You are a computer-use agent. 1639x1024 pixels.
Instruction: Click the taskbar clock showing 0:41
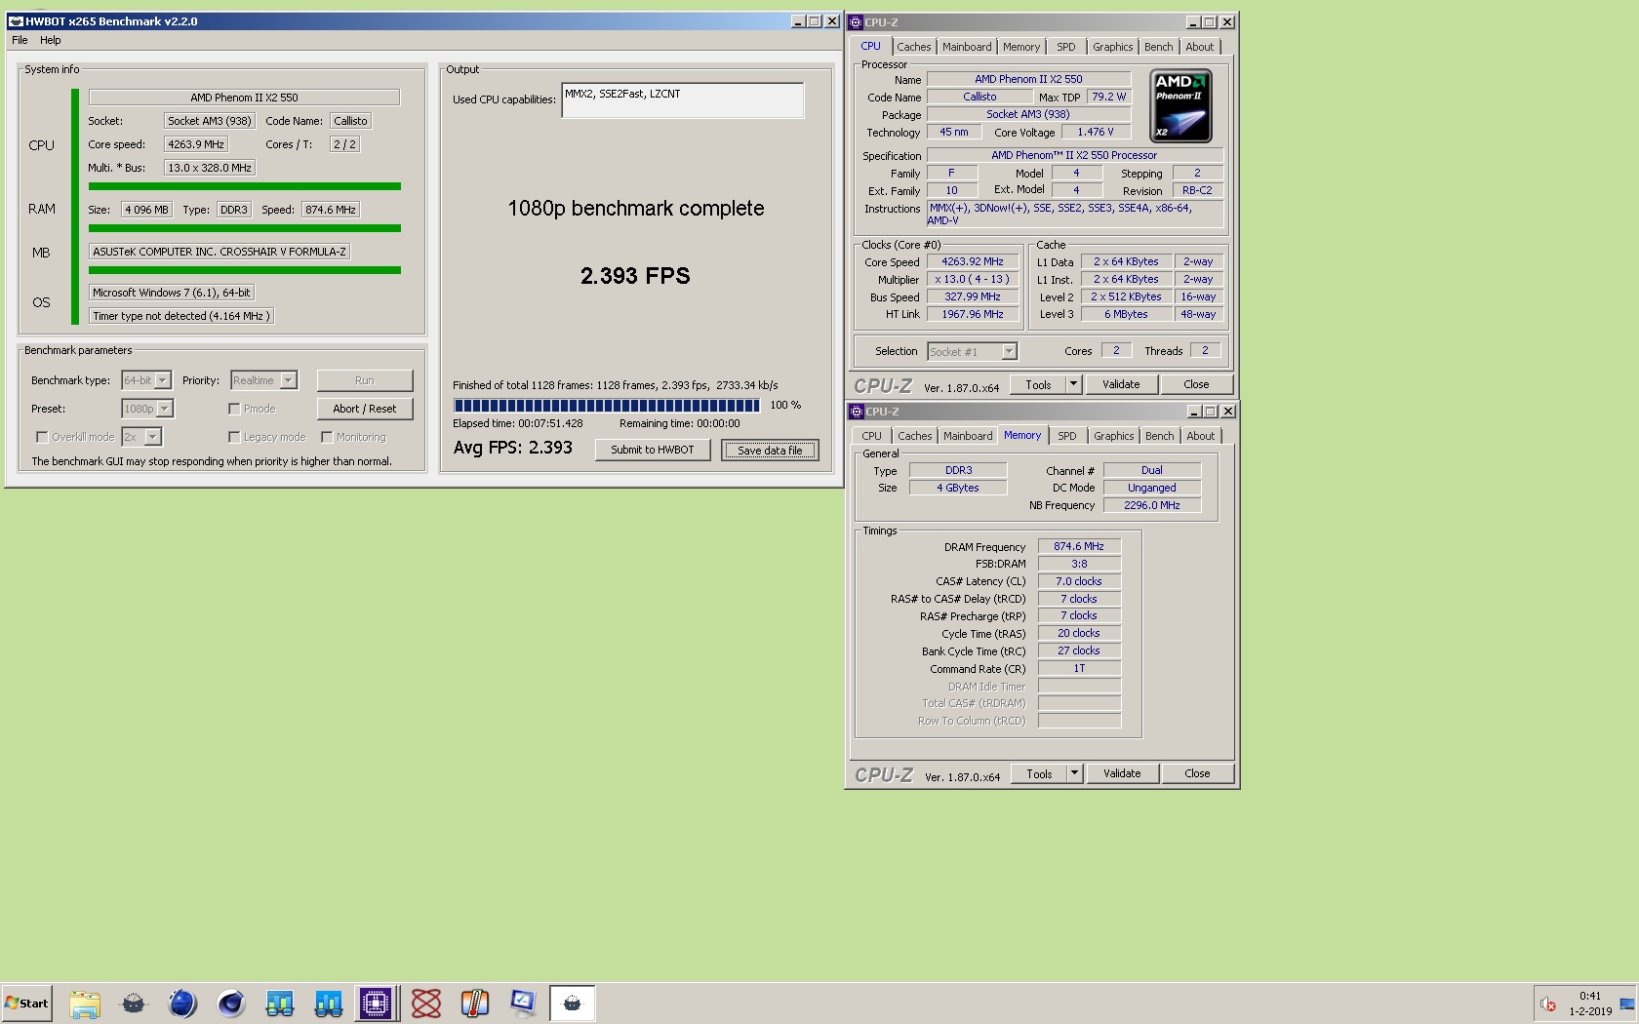(x=1590, y=996)
